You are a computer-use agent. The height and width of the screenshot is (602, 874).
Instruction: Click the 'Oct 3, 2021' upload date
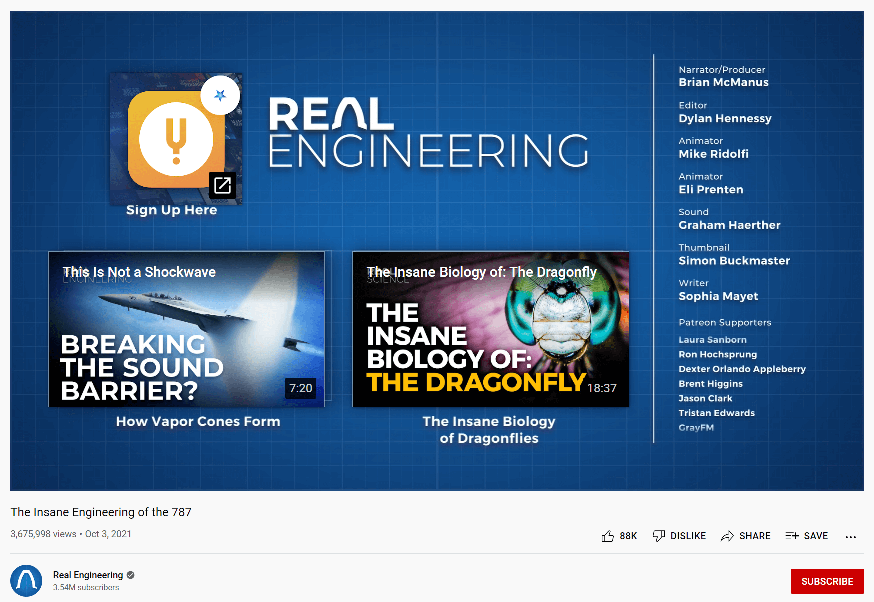[x=108, y=534]
